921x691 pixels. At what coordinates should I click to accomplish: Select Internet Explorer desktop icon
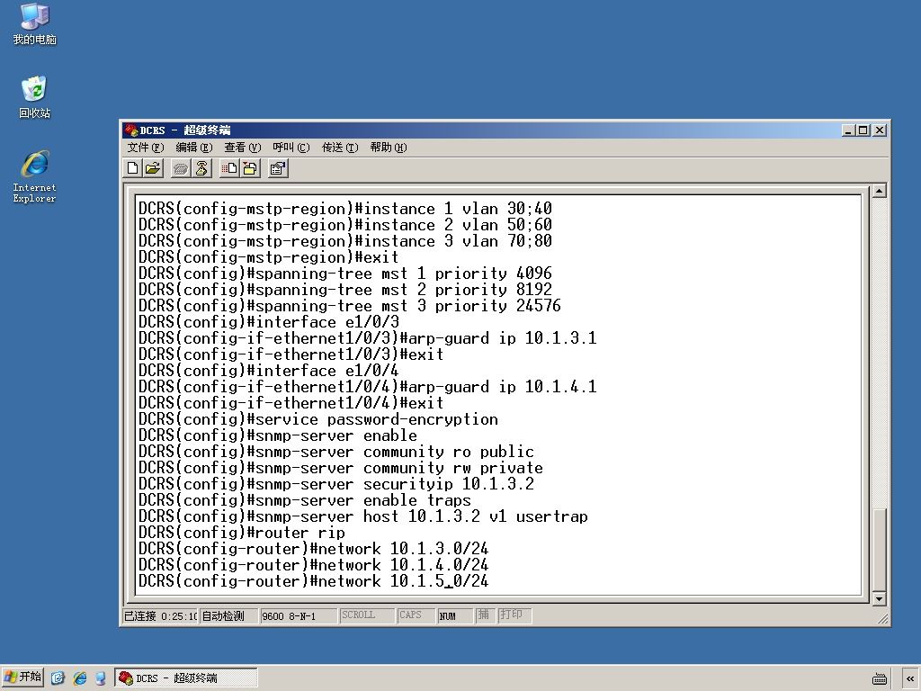pyautogui.click(x=35, y=177)
